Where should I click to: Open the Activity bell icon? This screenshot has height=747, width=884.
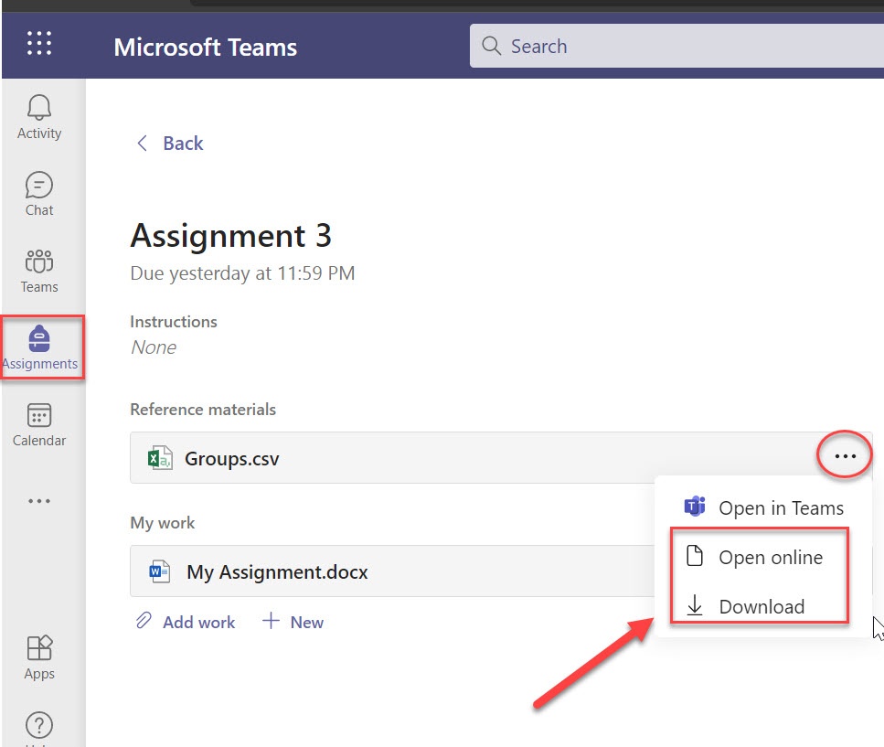pos(39,107)
